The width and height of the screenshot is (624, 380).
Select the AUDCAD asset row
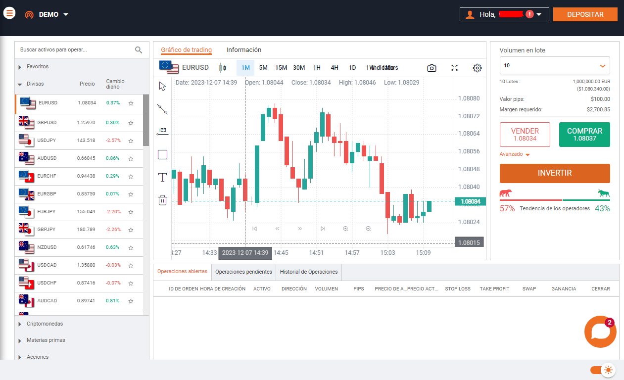pyautogui.click(x=79, y=300)
